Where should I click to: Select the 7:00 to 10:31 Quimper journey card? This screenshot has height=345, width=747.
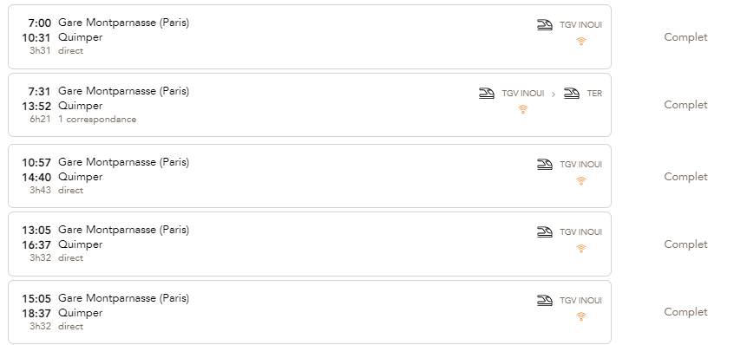tap(310, 37)
